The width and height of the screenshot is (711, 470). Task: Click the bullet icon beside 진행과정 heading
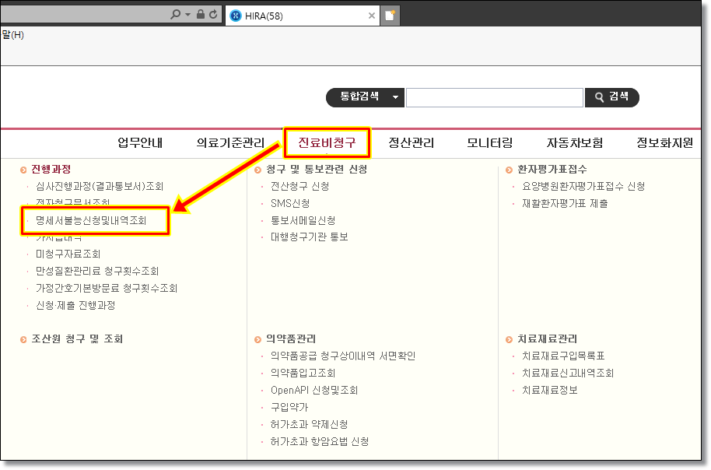click(24, 170)
